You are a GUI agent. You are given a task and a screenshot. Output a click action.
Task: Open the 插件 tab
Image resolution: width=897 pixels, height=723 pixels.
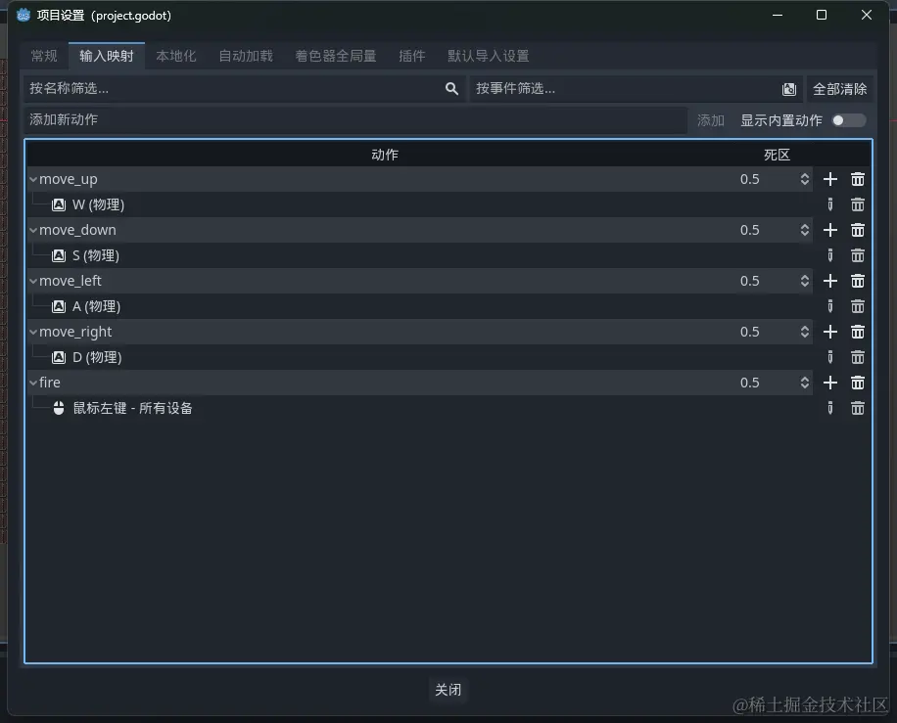click(x=412, y=56)
